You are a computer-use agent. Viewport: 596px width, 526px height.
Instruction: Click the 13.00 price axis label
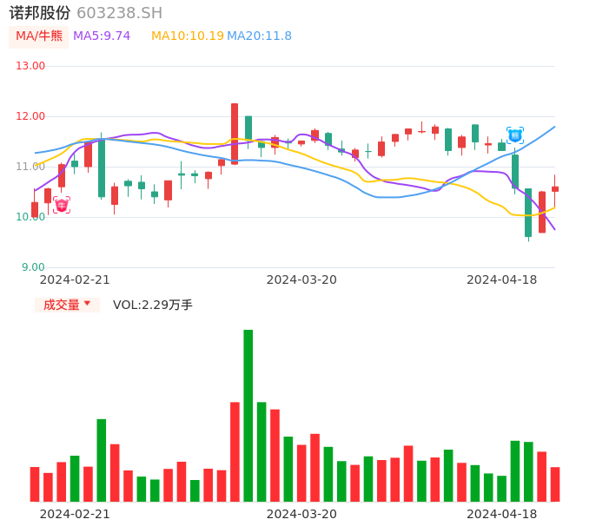tap(30, 66)
